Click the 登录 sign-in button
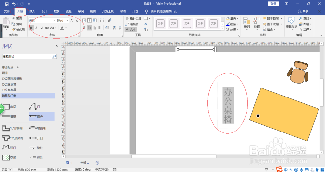 [x=273, y=4]
